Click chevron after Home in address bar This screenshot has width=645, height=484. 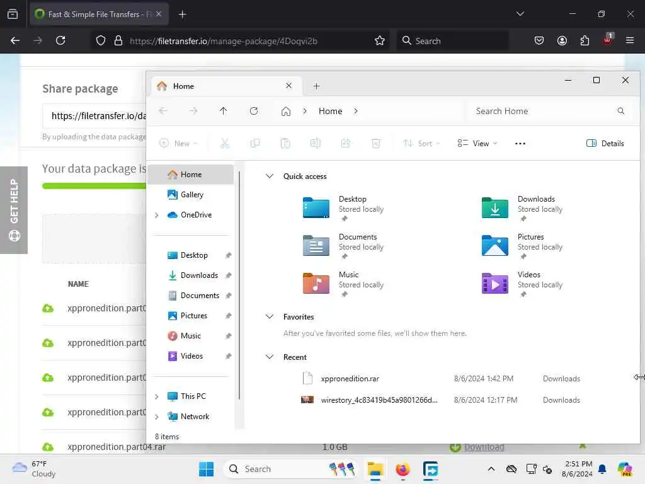(356, 111)
